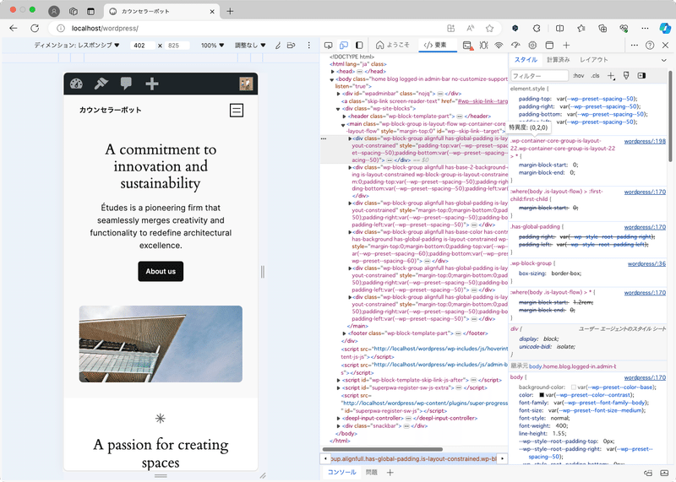
Task: Click the vision deficiency emulation pen icon
Action: point(278,46)
